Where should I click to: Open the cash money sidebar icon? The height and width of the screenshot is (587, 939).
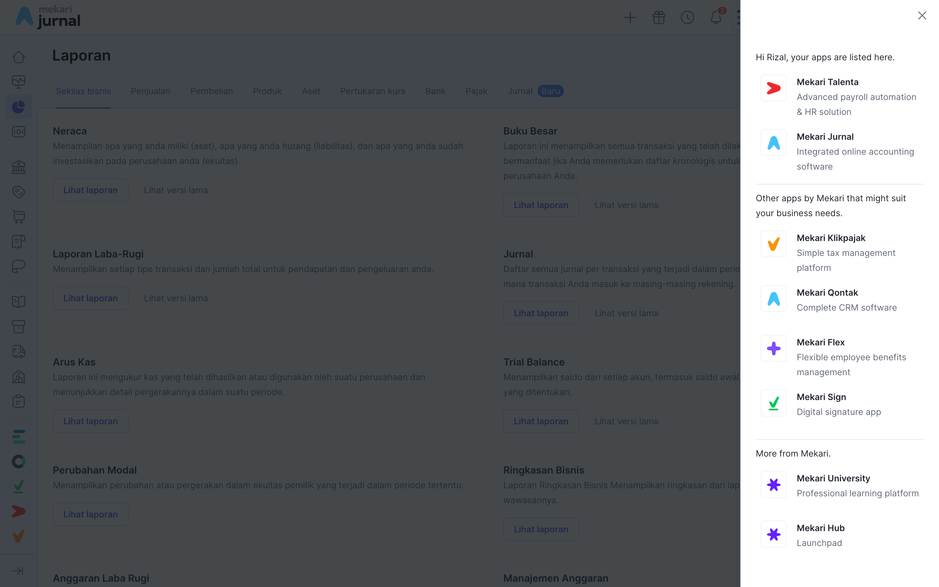coord(19,132)
